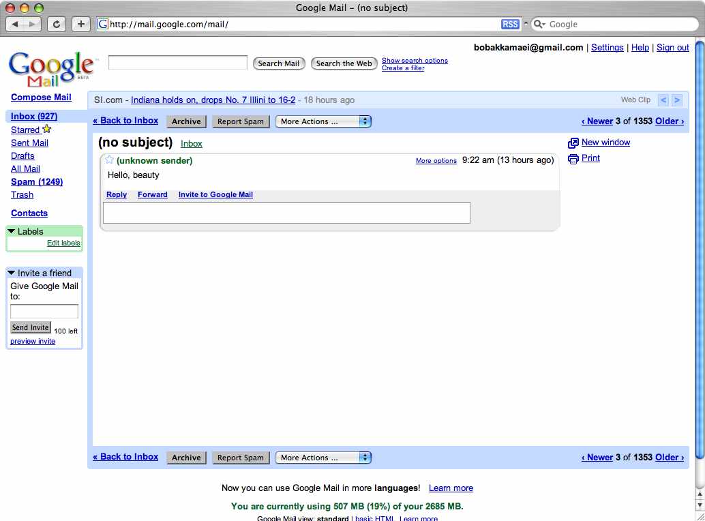Image resolution: width=705 pixels, height=521 pixels.
Task: Click the scrollbar down arrow
Action: [700, 505]
